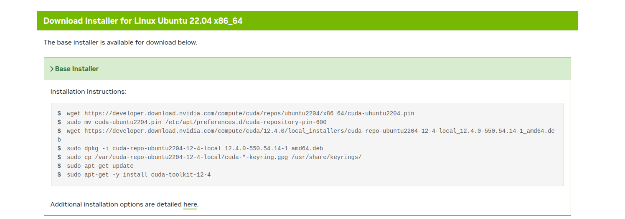Image resolution: width=625 pixels, height=219 pixels.
Task: Click the Download Installer for Linux heading
Action: pyautogui.click(x=143, y=21)
